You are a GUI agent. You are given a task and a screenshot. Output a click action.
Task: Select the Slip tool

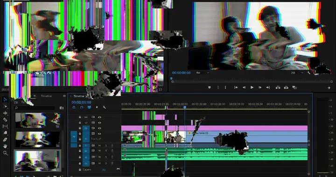tap(5, 126)
